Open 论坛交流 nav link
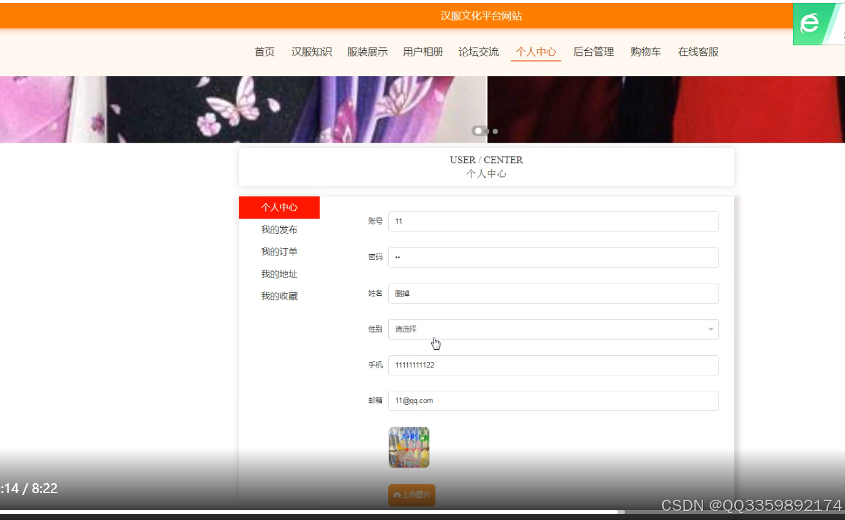 coord(479,52)
